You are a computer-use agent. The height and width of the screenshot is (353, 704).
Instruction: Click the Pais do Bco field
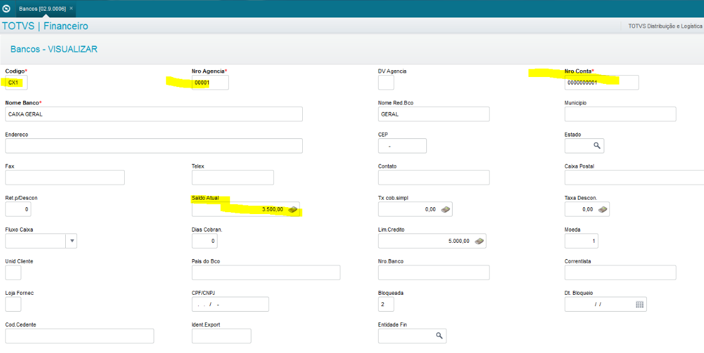click(266, 272)
